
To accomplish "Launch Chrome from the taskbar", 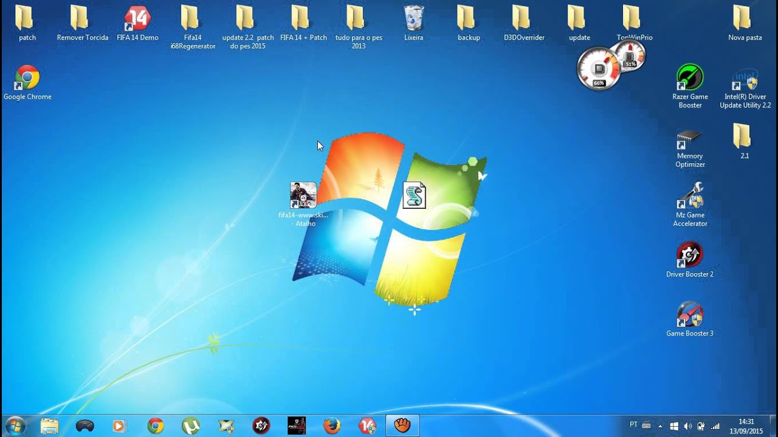I will (155, 426).
